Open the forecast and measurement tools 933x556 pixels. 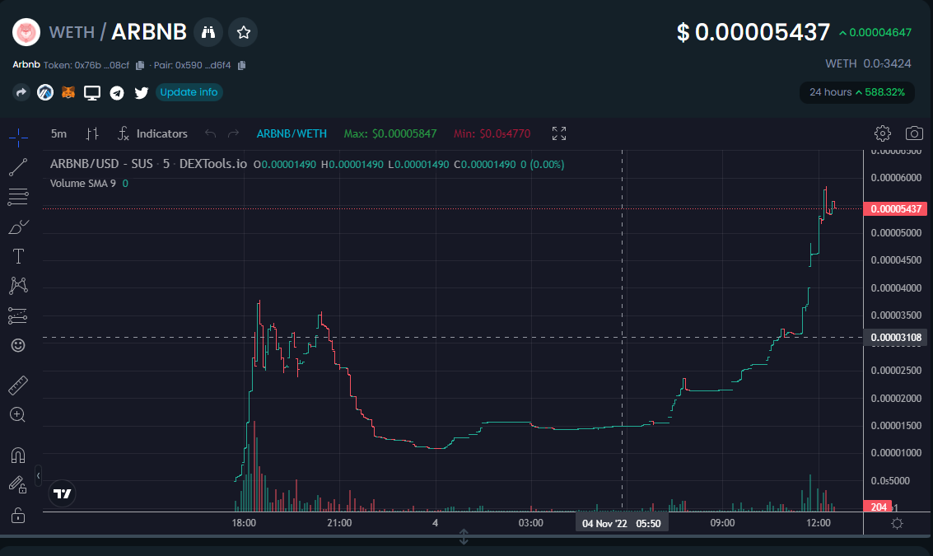point(18,315)
